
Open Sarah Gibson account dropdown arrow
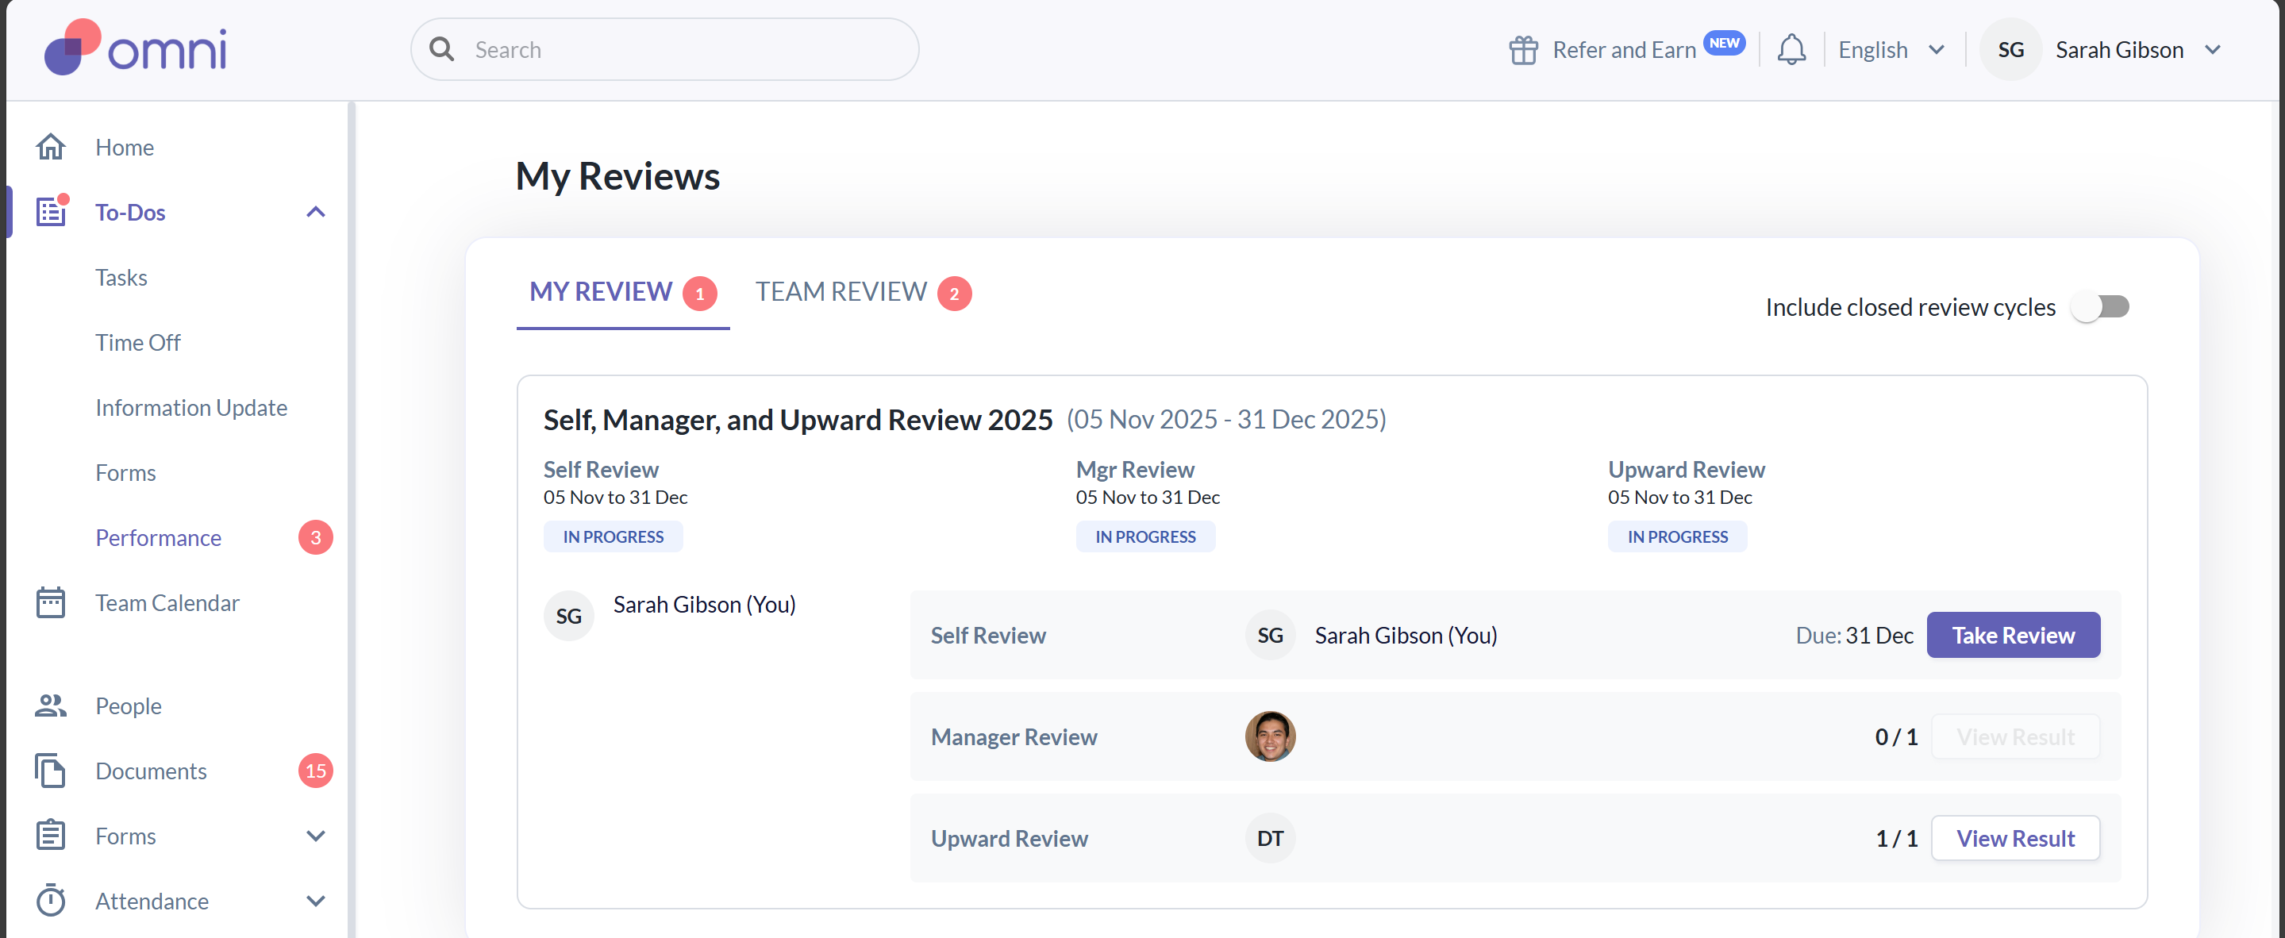coord(2213,50)
